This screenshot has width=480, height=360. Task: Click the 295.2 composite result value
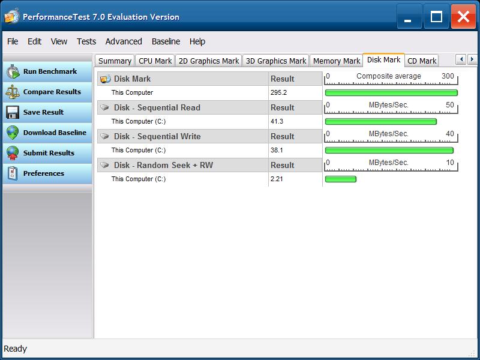(278, 92)
